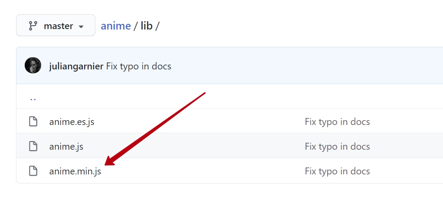443x213 pixels.
Task: View commit message on anime.js row
Action: 337,146
